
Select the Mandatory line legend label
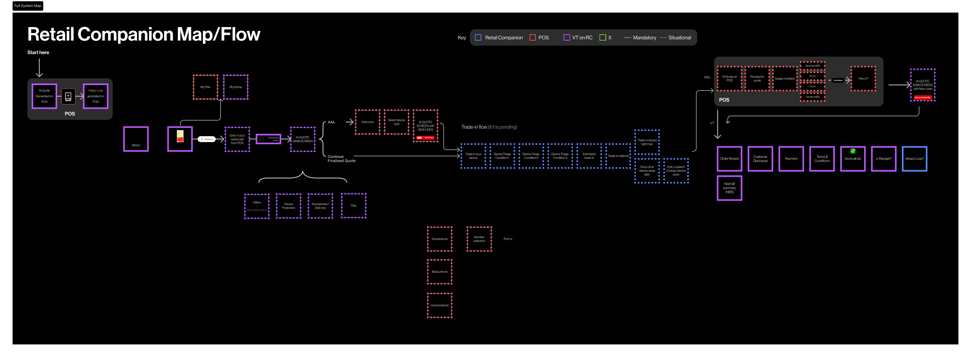coord(644,38)
